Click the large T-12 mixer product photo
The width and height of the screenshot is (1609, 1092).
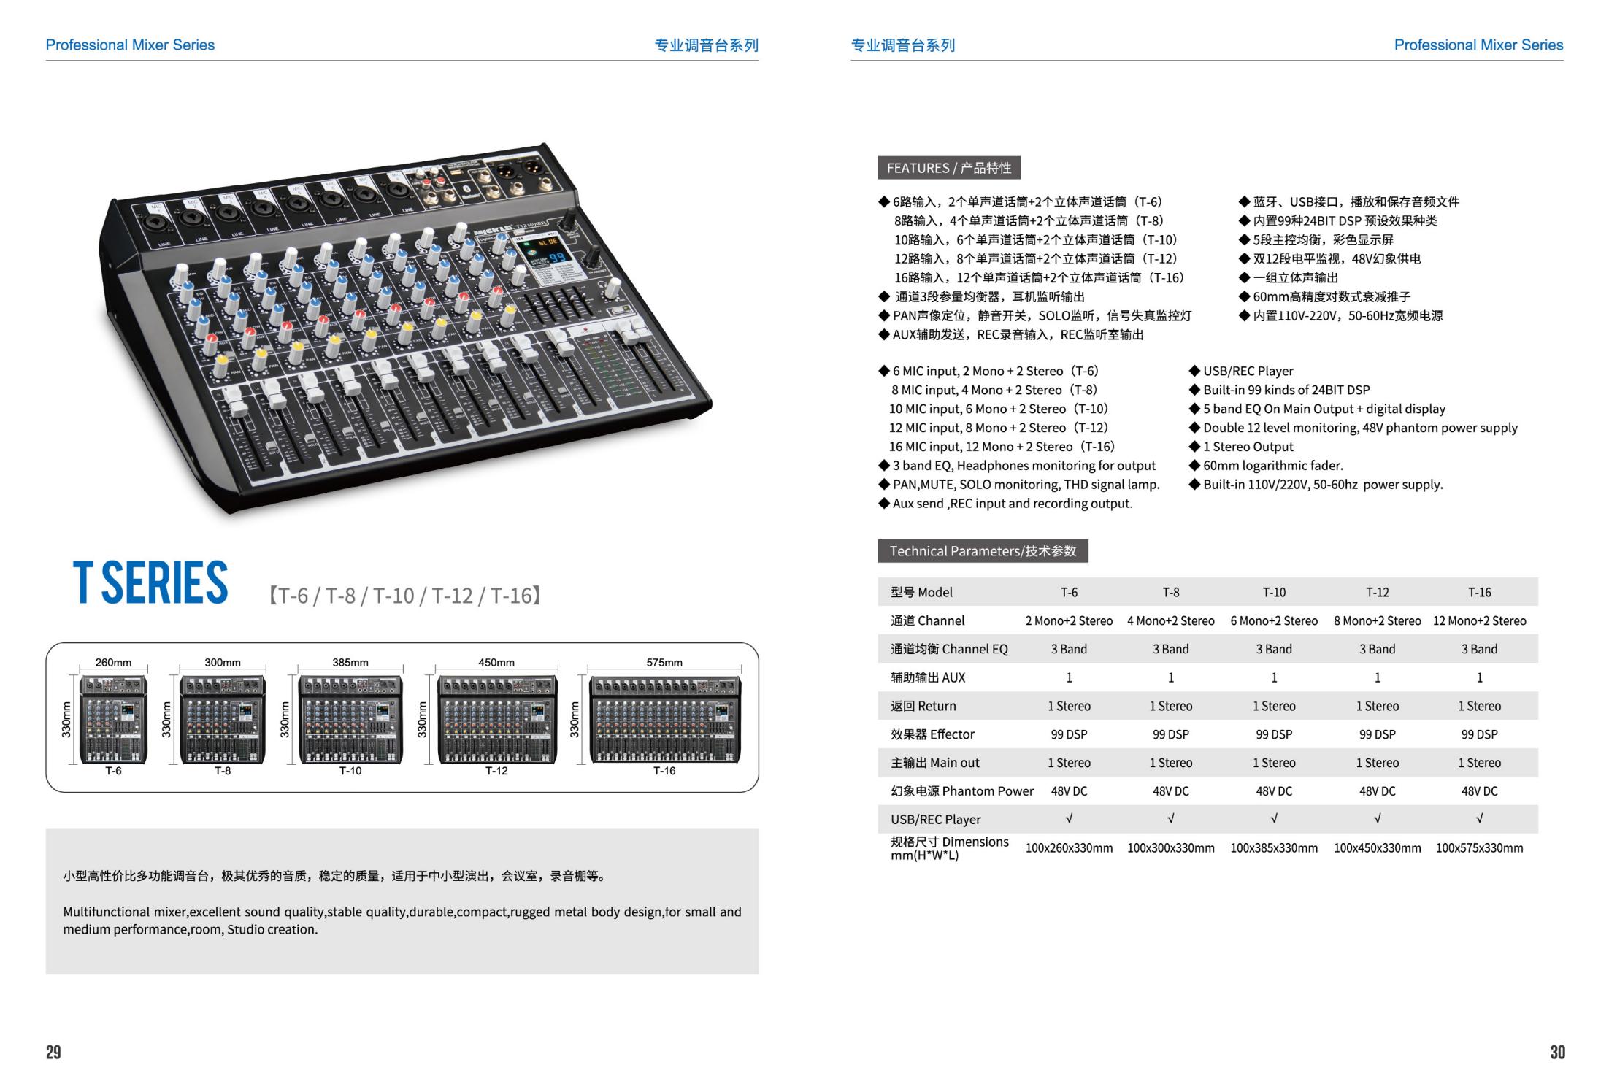point(405,328)
